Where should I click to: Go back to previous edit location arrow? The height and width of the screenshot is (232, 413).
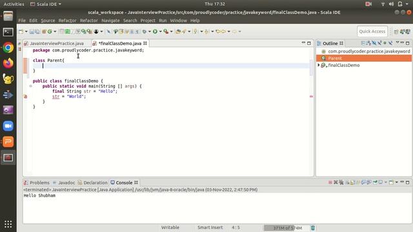(217, 32)
